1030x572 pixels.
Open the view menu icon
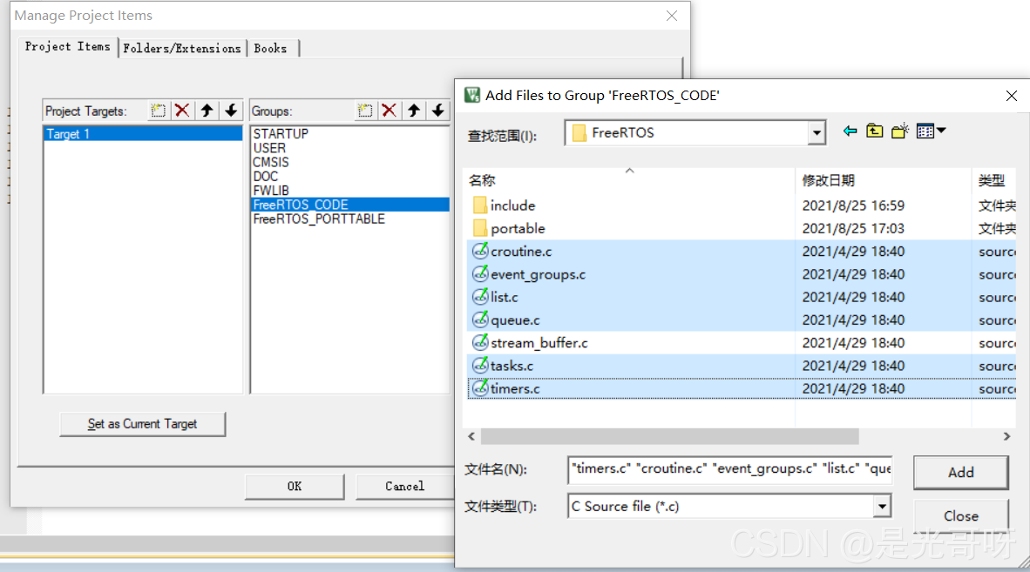point(931,131)
